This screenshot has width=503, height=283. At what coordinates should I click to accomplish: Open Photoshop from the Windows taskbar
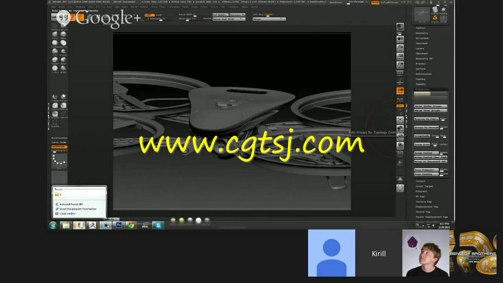[118, 225]
